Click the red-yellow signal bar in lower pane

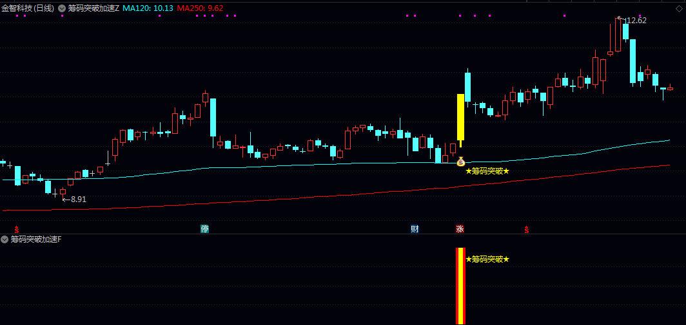[461, 286]
